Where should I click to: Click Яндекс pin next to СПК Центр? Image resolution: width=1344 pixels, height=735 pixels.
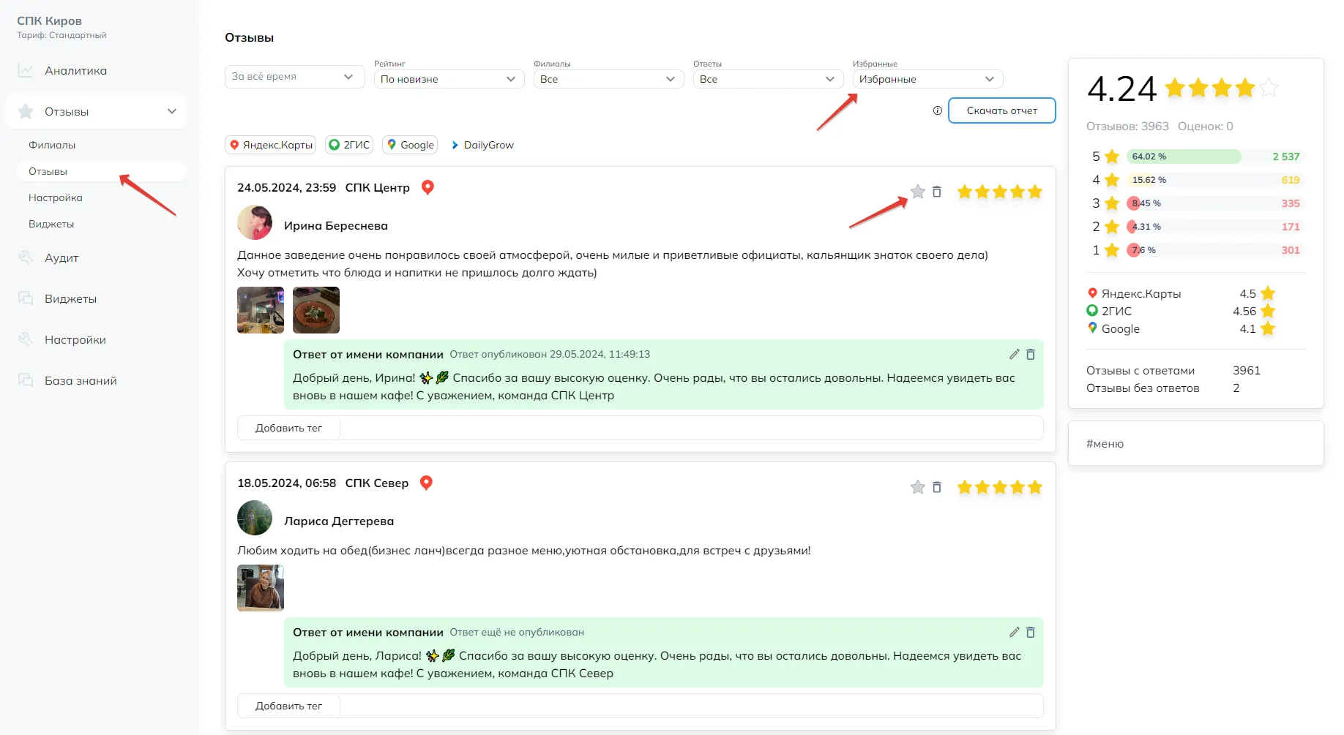pyautogui.click(x=428, y=187)
